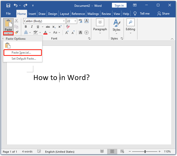Open the undo history dropdown arrow
The image size is (177, 156).
coord(20,5)
